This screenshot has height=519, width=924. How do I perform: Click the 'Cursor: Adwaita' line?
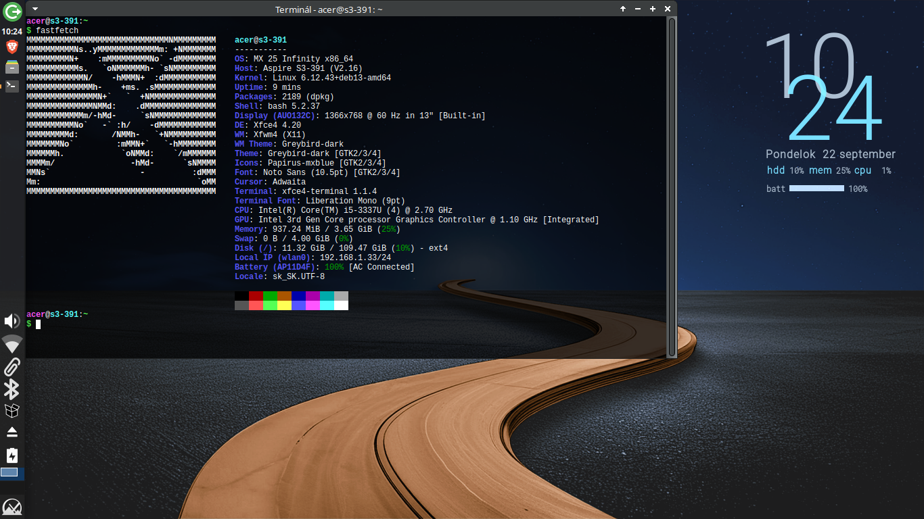[270, 182]
